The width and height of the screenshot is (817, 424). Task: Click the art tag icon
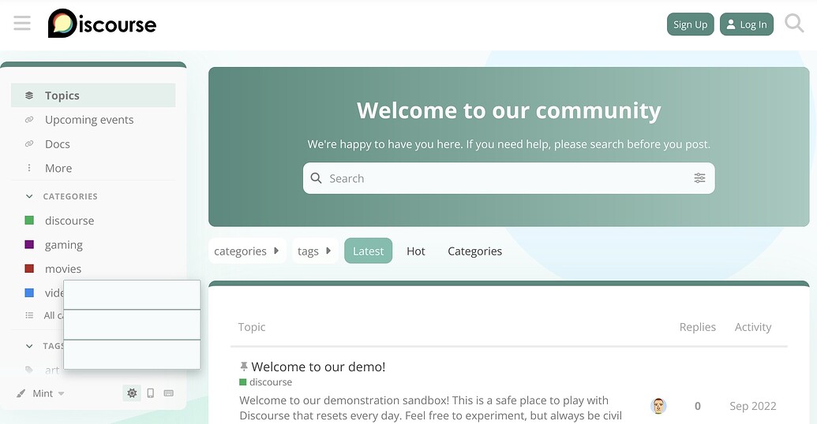pyautogui.click(x=29, y=370)
